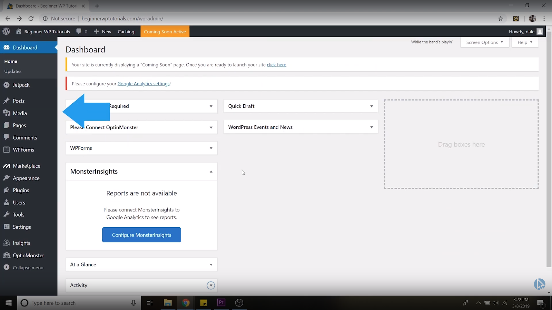Image resolution: width=552 pixels, height=310 pixels.
Task: Click the Collapse menu arrow icon
Action: click(7, 267)
